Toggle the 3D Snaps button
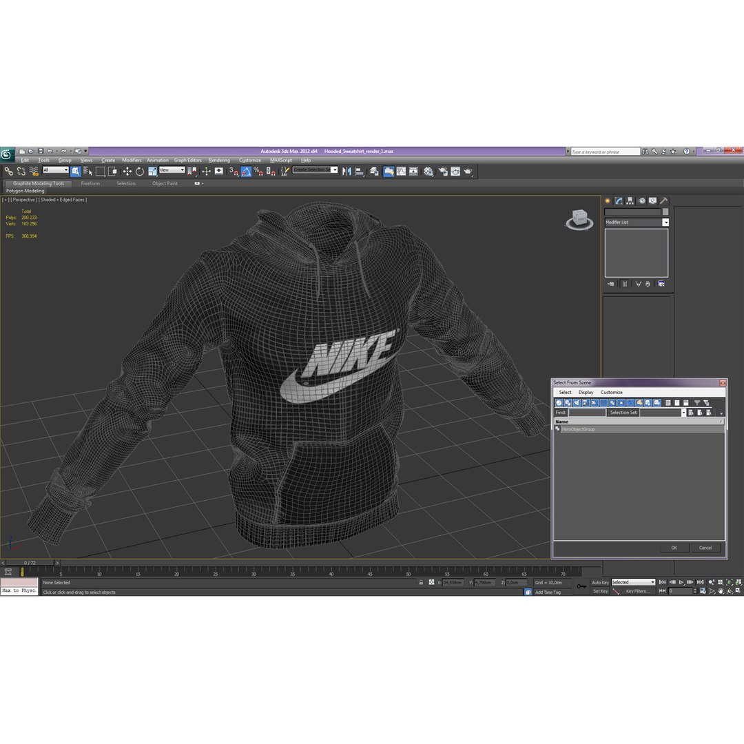The height and width of the screenshot is (744, 744). point(234,172)
